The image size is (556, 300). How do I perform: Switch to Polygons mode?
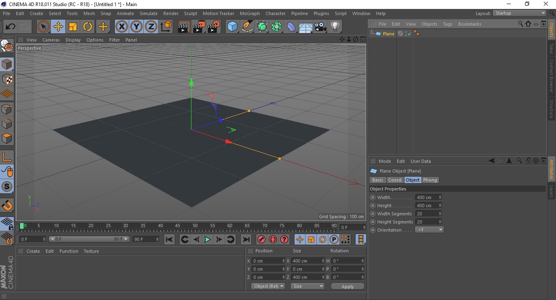click(7, 138)
